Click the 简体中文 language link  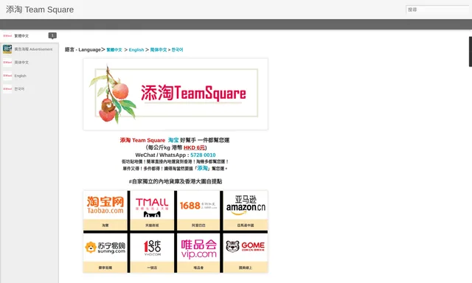(x=159, y=49)
